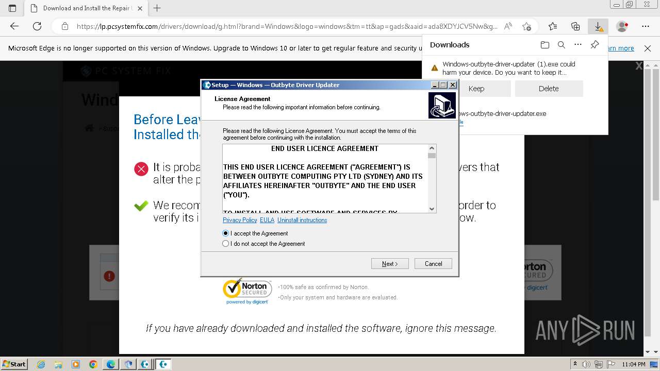Click the network tray icon
The width and height of the screenshot is (660, 371).
point(599,364)
